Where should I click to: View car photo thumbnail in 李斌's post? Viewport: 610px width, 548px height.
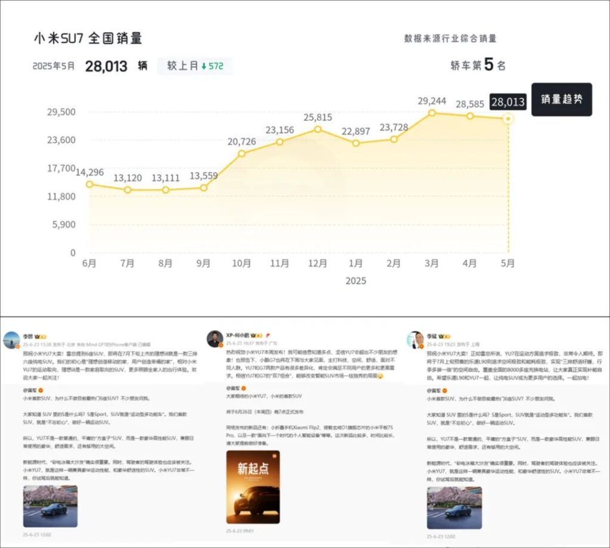(x=454, y=507)
